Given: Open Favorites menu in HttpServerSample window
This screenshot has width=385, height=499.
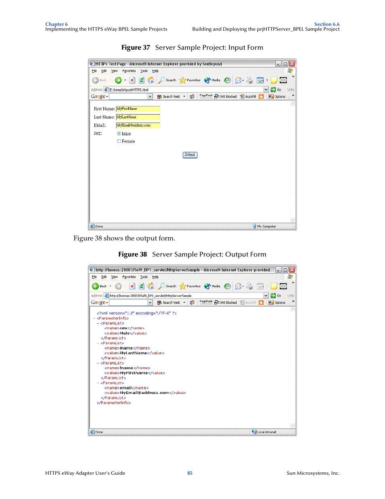Looking at the screenshot, I should pos(129,277).
